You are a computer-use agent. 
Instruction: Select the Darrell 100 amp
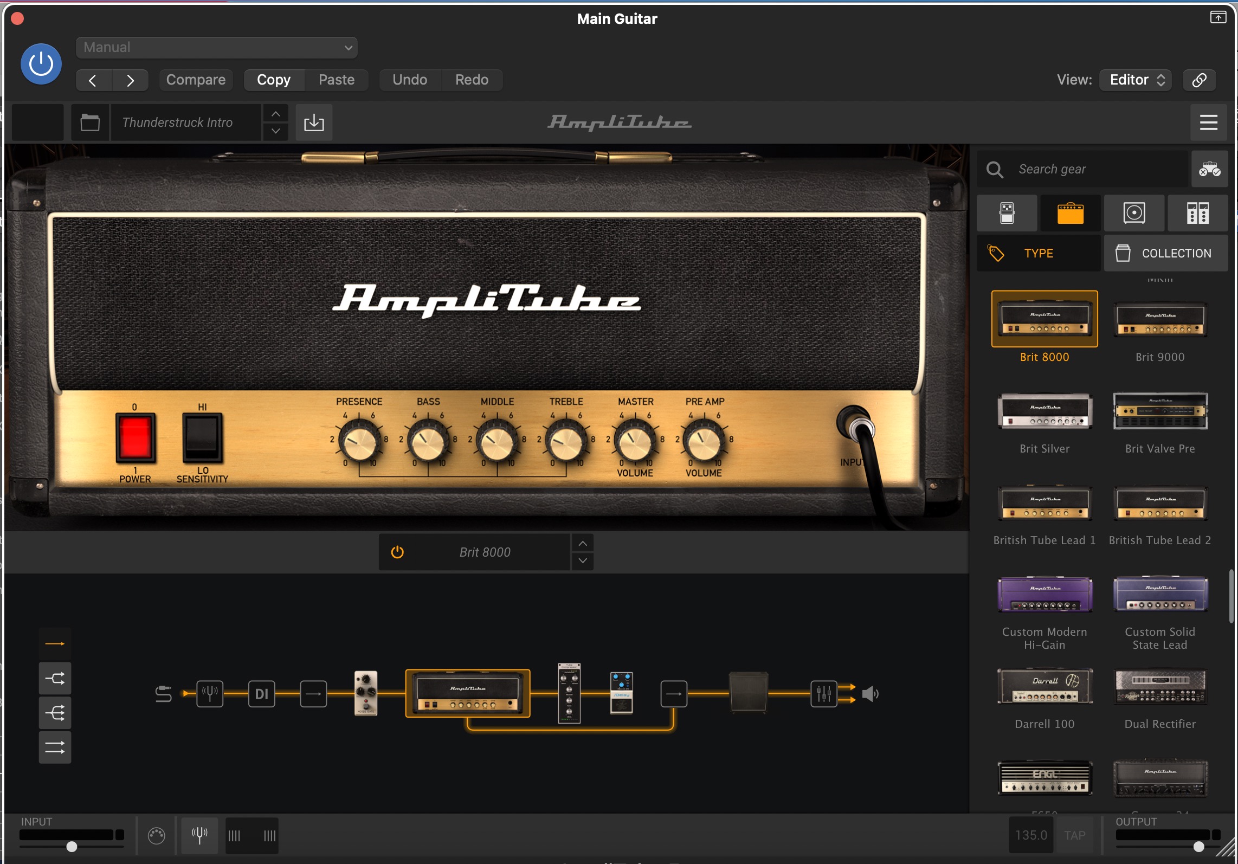coord(1044,686)
